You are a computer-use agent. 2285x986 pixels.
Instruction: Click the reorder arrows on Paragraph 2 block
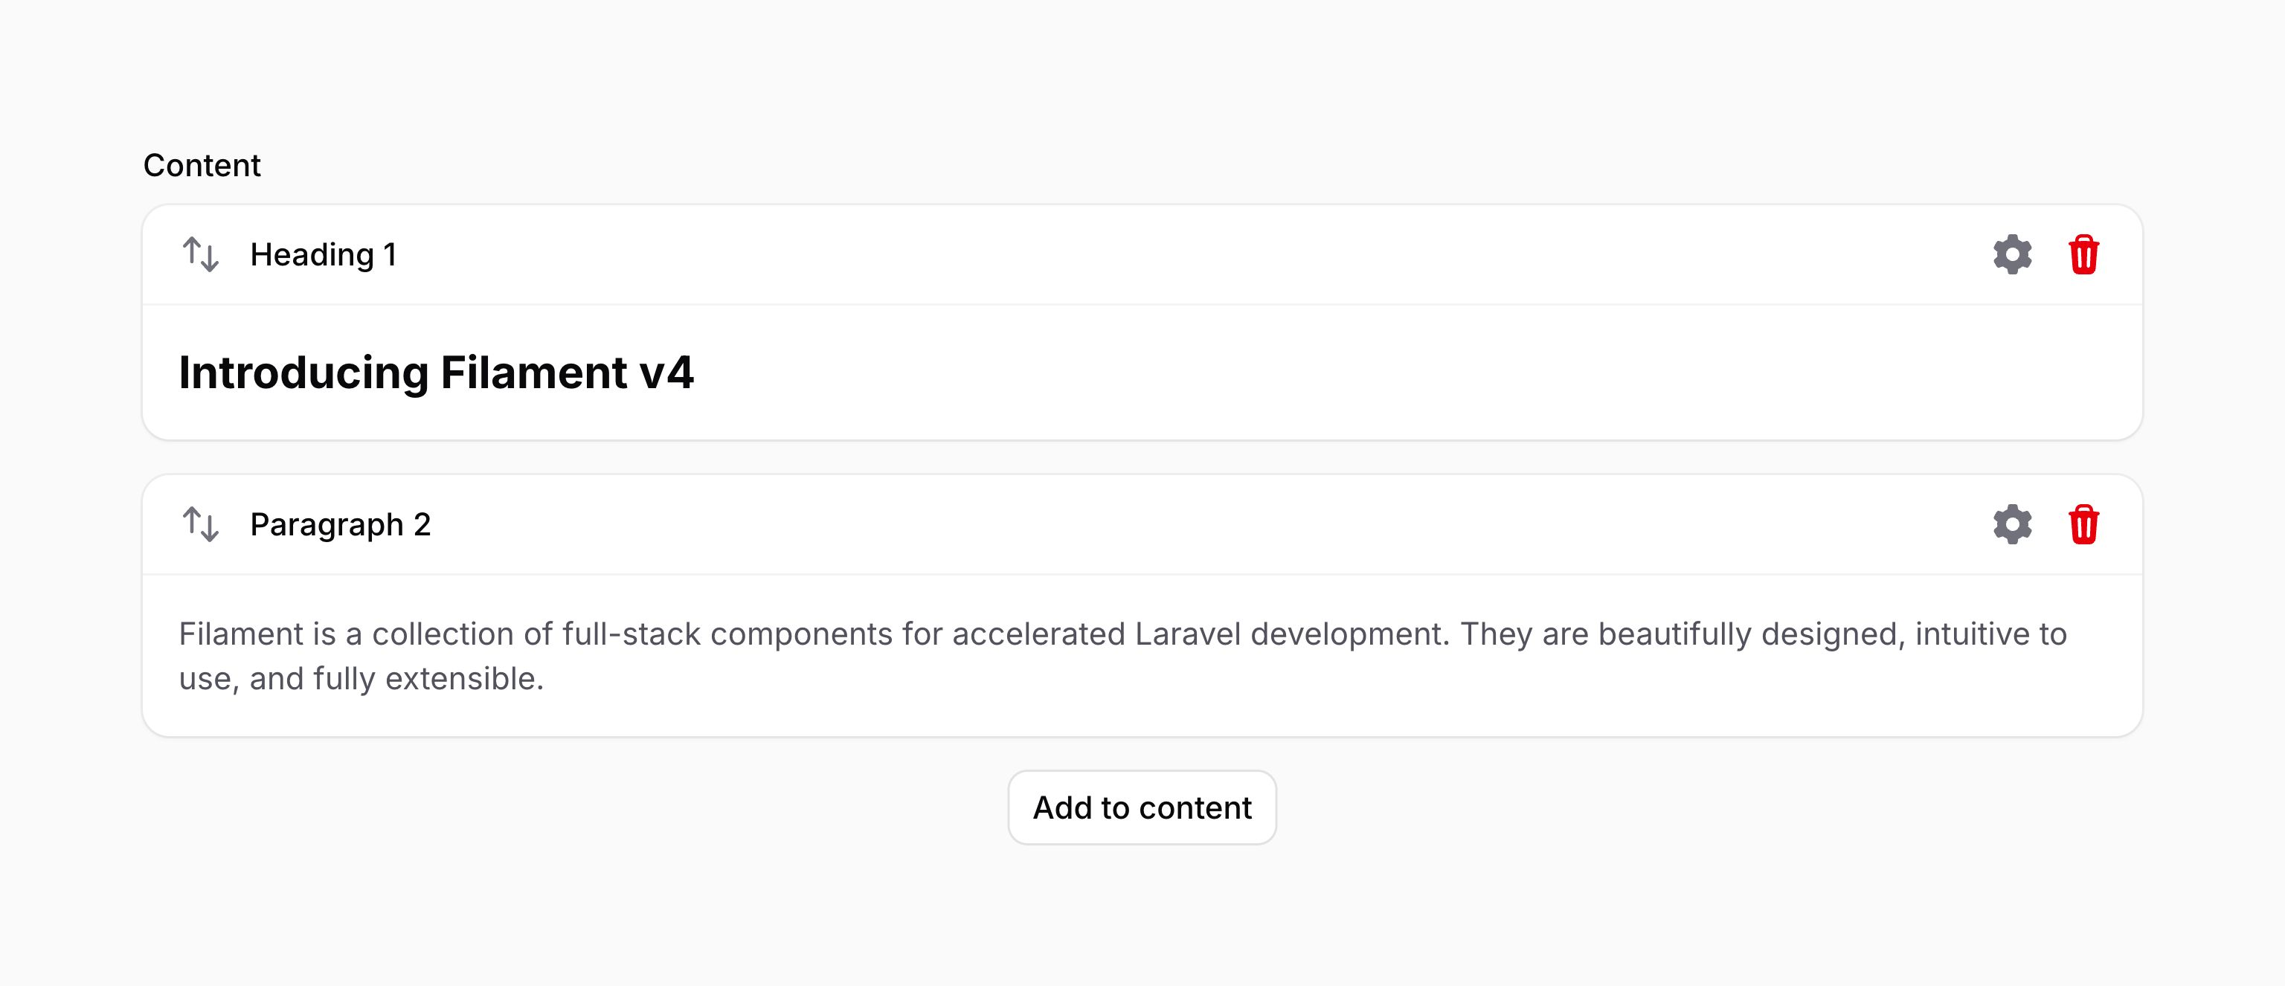click(201, 524)
